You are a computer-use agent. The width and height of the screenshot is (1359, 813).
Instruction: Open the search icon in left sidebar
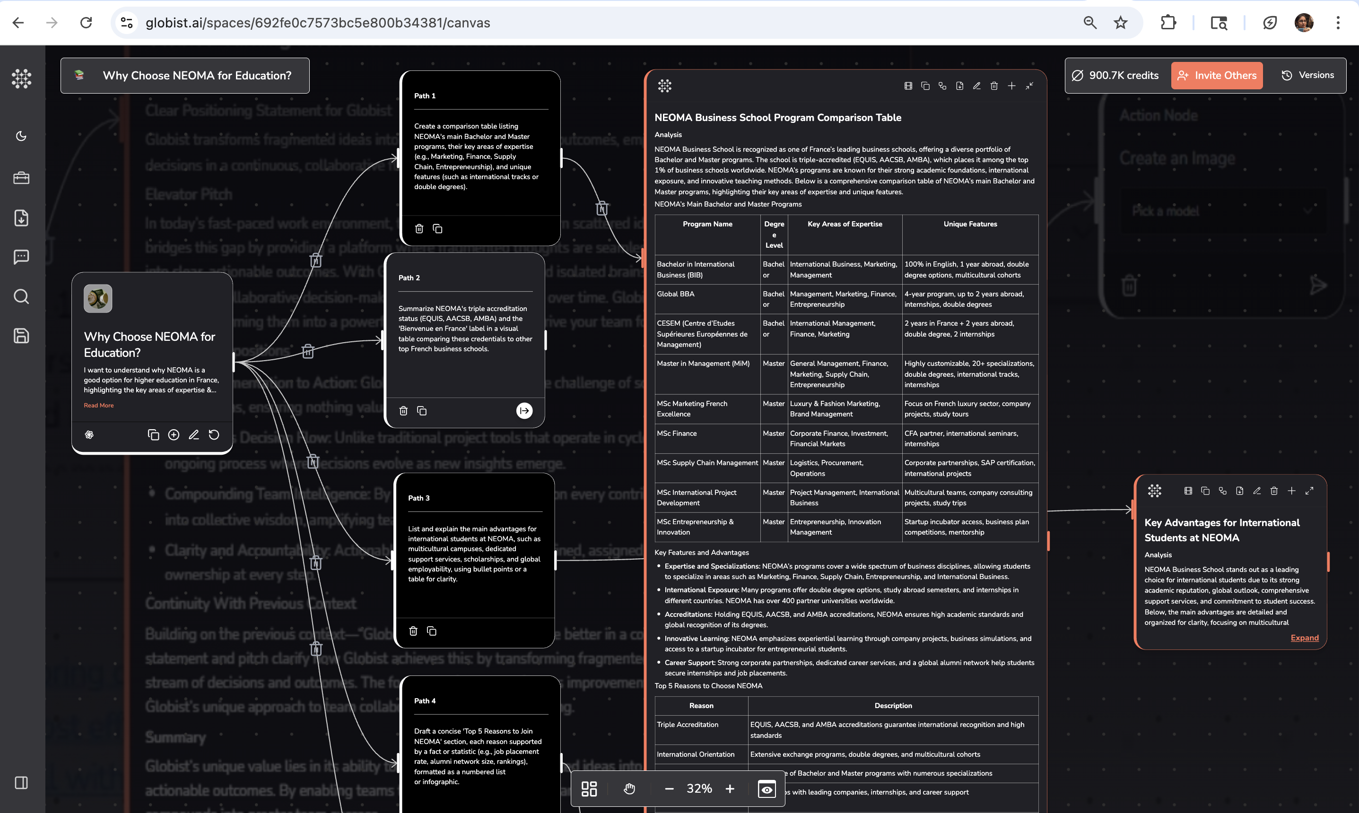(21, 296)
